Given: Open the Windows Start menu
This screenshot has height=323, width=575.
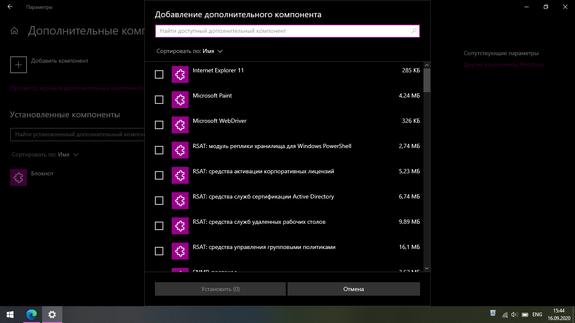Looking at the screenshot, I should pyautogui.click(x=10, y=314).
